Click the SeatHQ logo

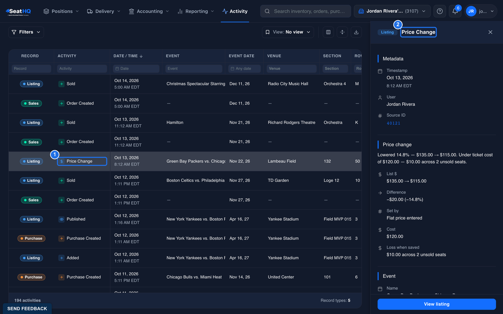(x=18, y=11)
